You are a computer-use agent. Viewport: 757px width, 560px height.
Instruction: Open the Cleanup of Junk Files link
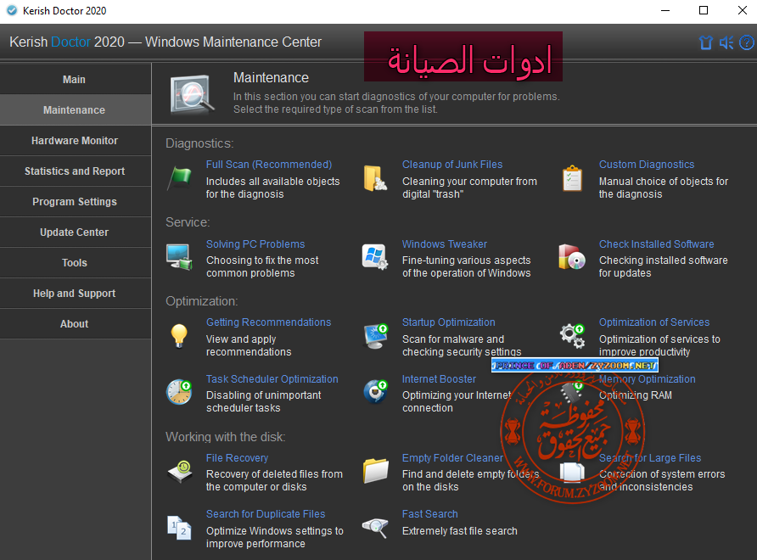coord(452,165)
